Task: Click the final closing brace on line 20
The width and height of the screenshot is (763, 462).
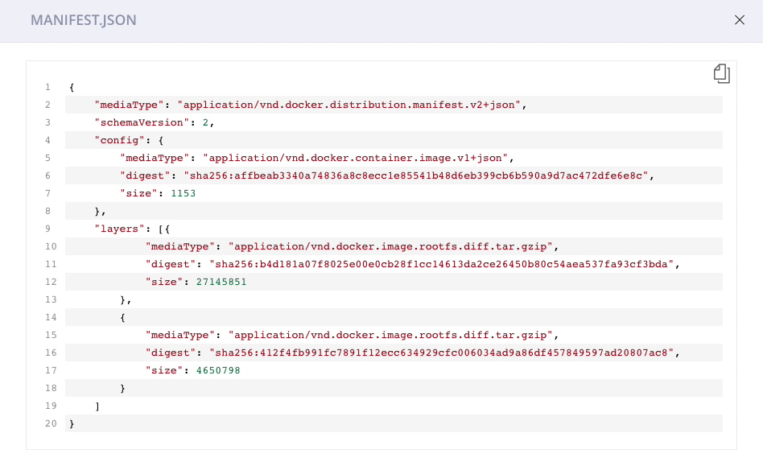Action: tap(72, 423)
